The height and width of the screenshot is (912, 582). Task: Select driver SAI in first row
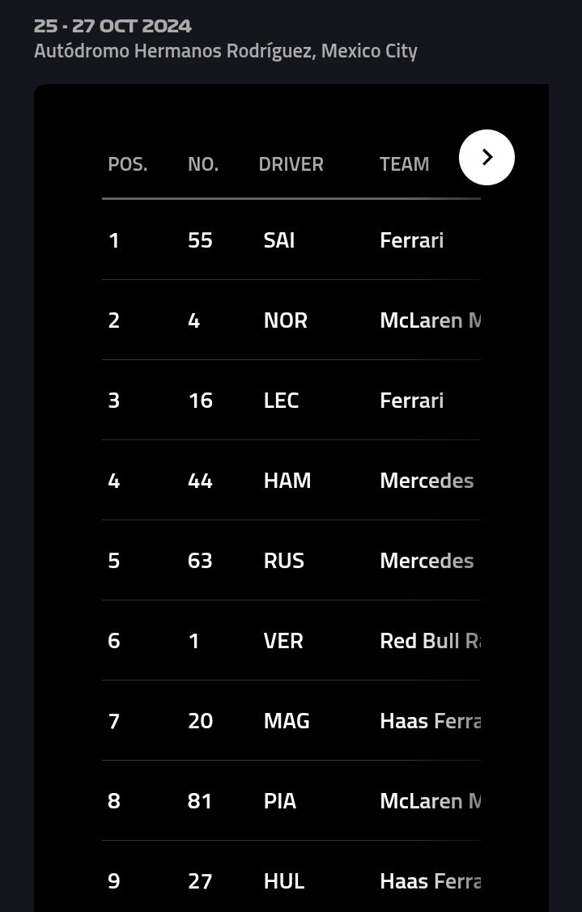[279, 240]
